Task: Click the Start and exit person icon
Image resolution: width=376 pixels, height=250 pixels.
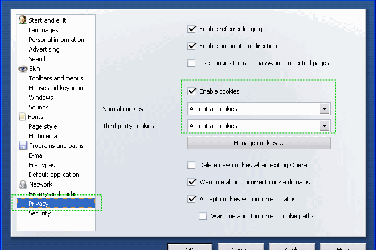Action: 23,20
